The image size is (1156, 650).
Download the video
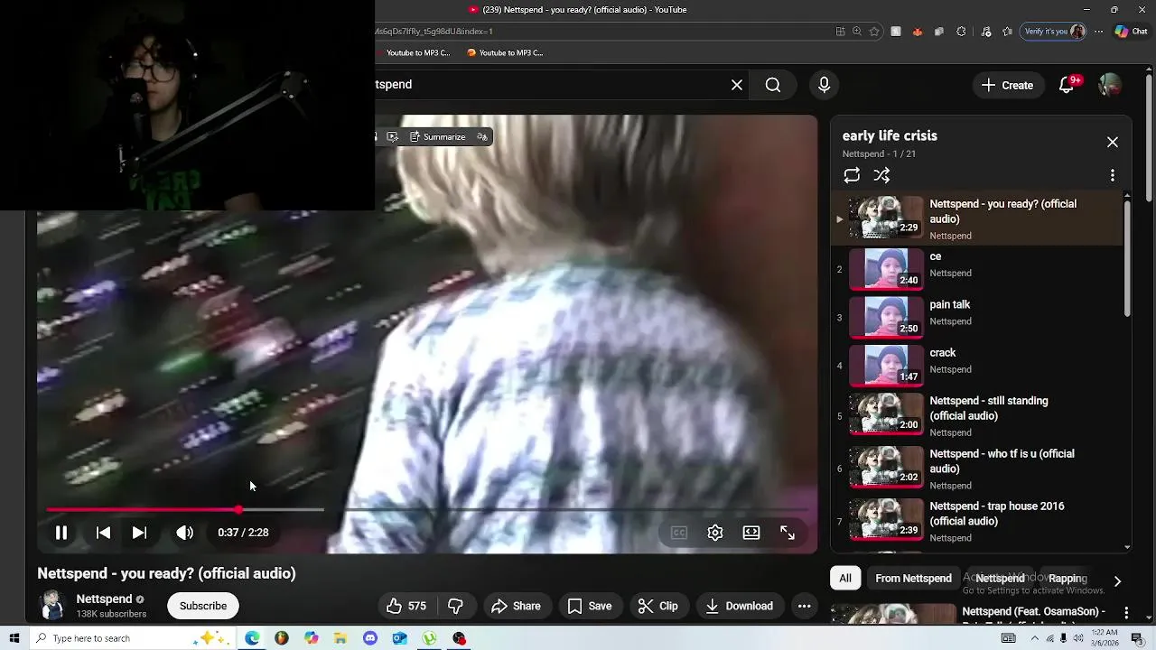point(739,607)
